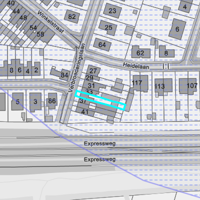Select the upper Expressweg label
Viewport: 200px width, 200px height.
pos(99,143)
